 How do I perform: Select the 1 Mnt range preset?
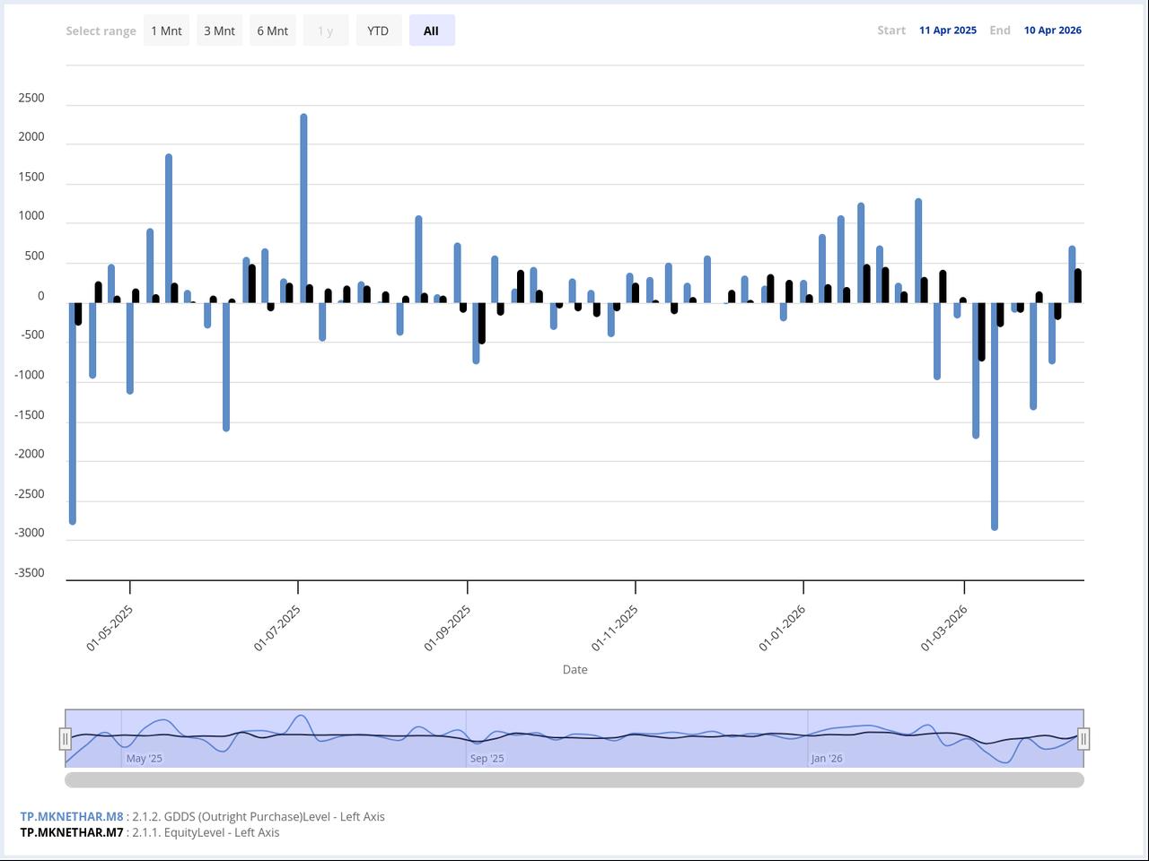pyautogui.click(x=166, y=30)
